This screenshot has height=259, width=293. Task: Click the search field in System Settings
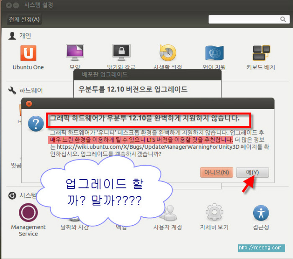pyautogui.click(x=249, y=20)
